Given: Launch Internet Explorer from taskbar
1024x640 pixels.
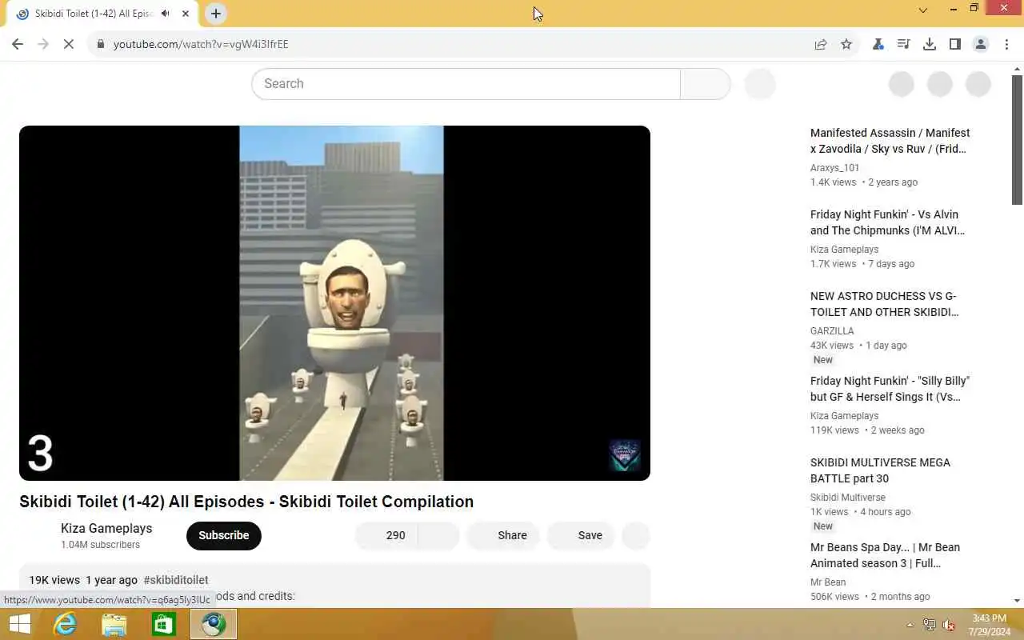Looking at the screenshot, I should tap(65, 624).
